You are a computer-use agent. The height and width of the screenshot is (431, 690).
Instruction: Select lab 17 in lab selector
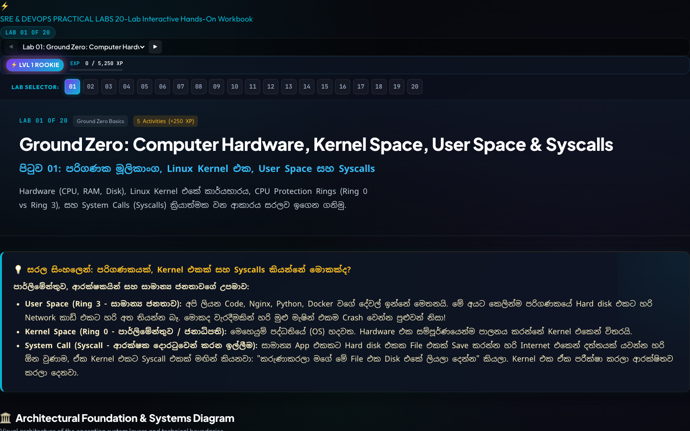click(361, 87)
